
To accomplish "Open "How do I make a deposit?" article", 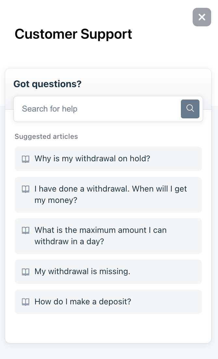I will 83,302.
